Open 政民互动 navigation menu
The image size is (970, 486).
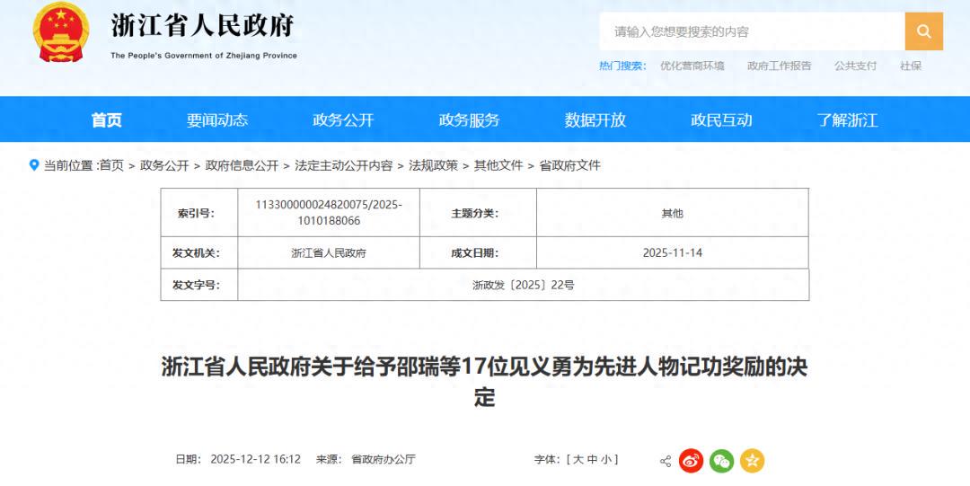click(x=720, y=120)
